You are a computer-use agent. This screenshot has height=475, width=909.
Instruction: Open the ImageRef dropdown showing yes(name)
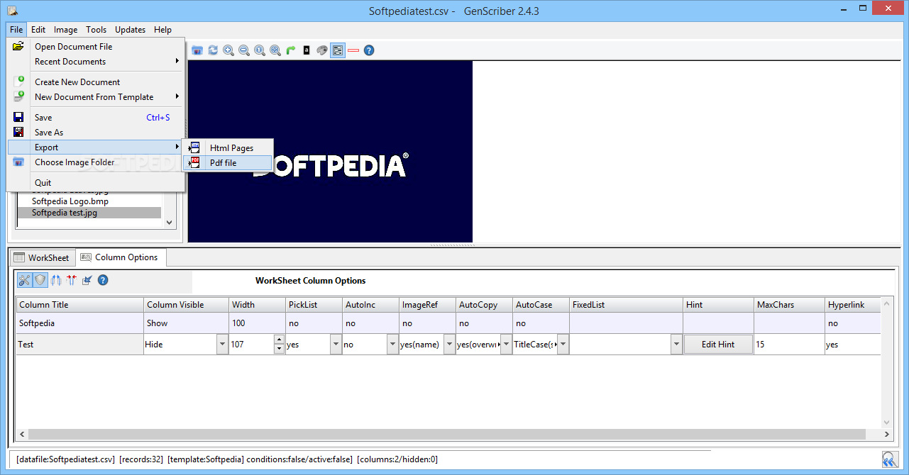pos(449,345)
